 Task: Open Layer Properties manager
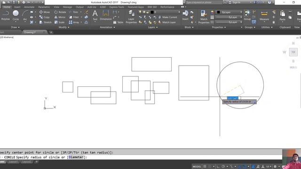pyautogui.click(x=131, y=17)
